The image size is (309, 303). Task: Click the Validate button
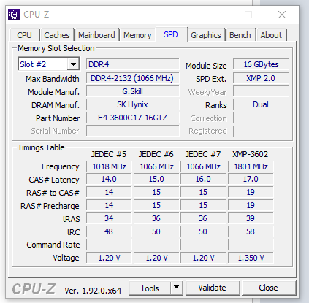click(212, 288)
